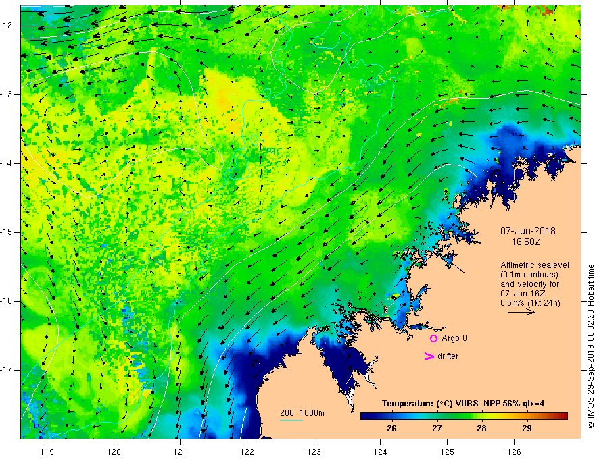This screenshot has height=459, width=595.
Task: Click the colorbar tick label 26
Action: [391, 429]
